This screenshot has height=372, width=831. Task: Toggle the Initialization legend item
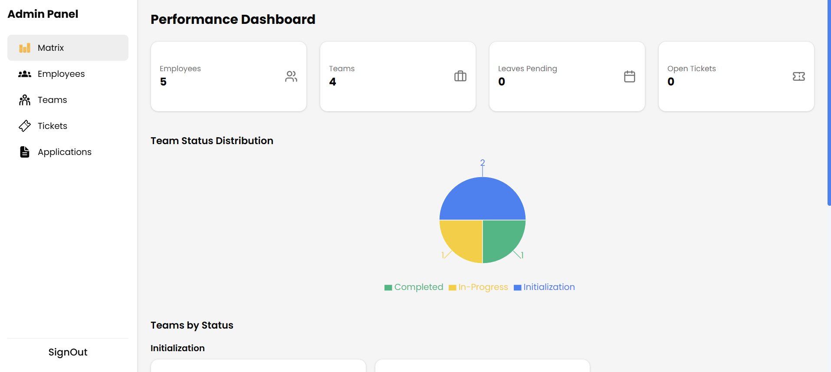544,287
